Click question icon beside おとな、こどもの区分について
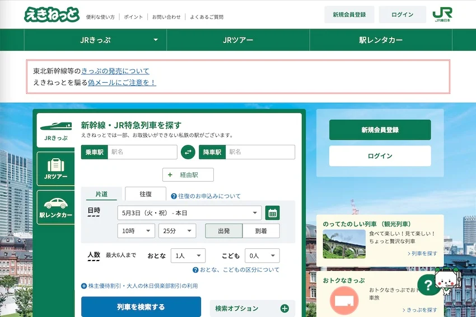 (195, 270)
